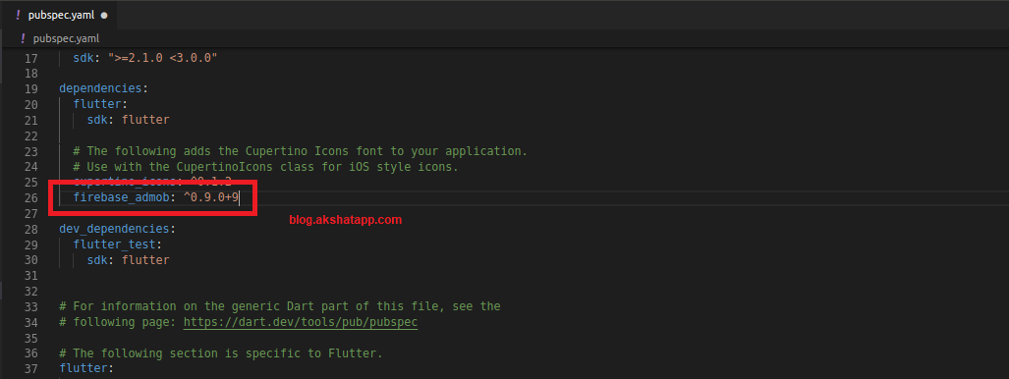The image size is (1009, 379).
Task: Open the dart.dev/tools/pub/pubspec link
Action: [301, 322]
